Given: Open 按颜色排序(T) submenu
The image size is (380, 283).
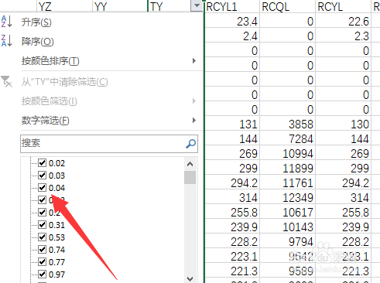Looking at the screenshot, I should coord(50,61).
